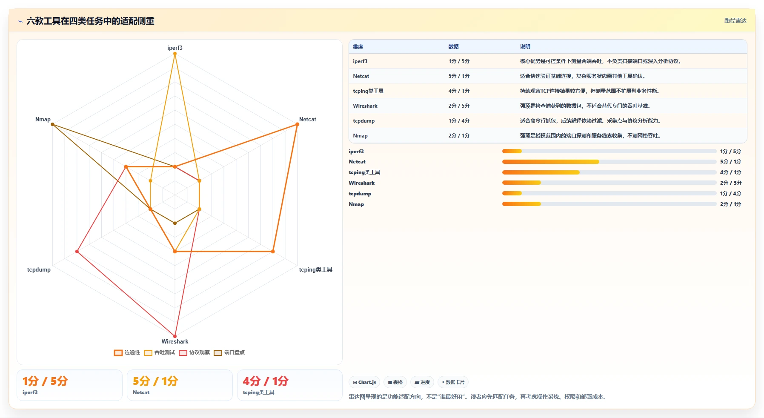Select the Netcat data card

pyautogui.click(x=180, y=385)
